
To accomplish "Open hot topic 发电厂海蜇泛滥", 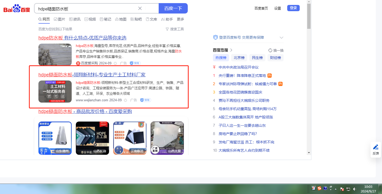I will click(x=246, y=142).
